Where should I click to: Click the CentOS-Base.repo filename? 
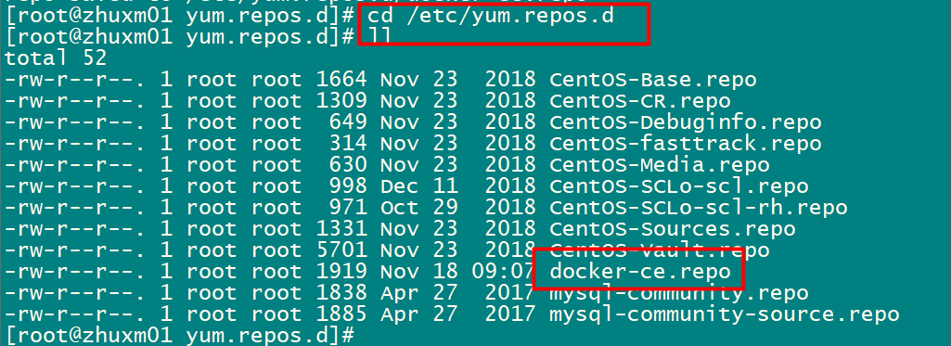tap(652, 80)
